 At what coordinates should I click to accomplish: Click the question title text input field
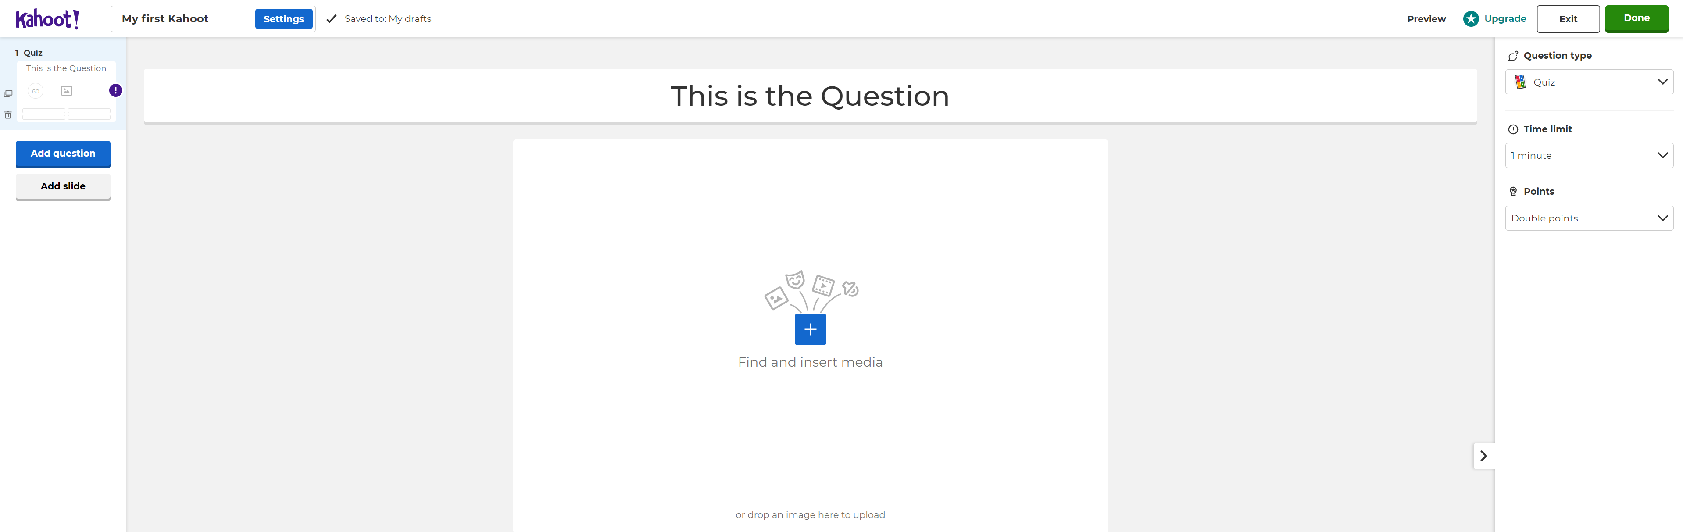(811, 96)
